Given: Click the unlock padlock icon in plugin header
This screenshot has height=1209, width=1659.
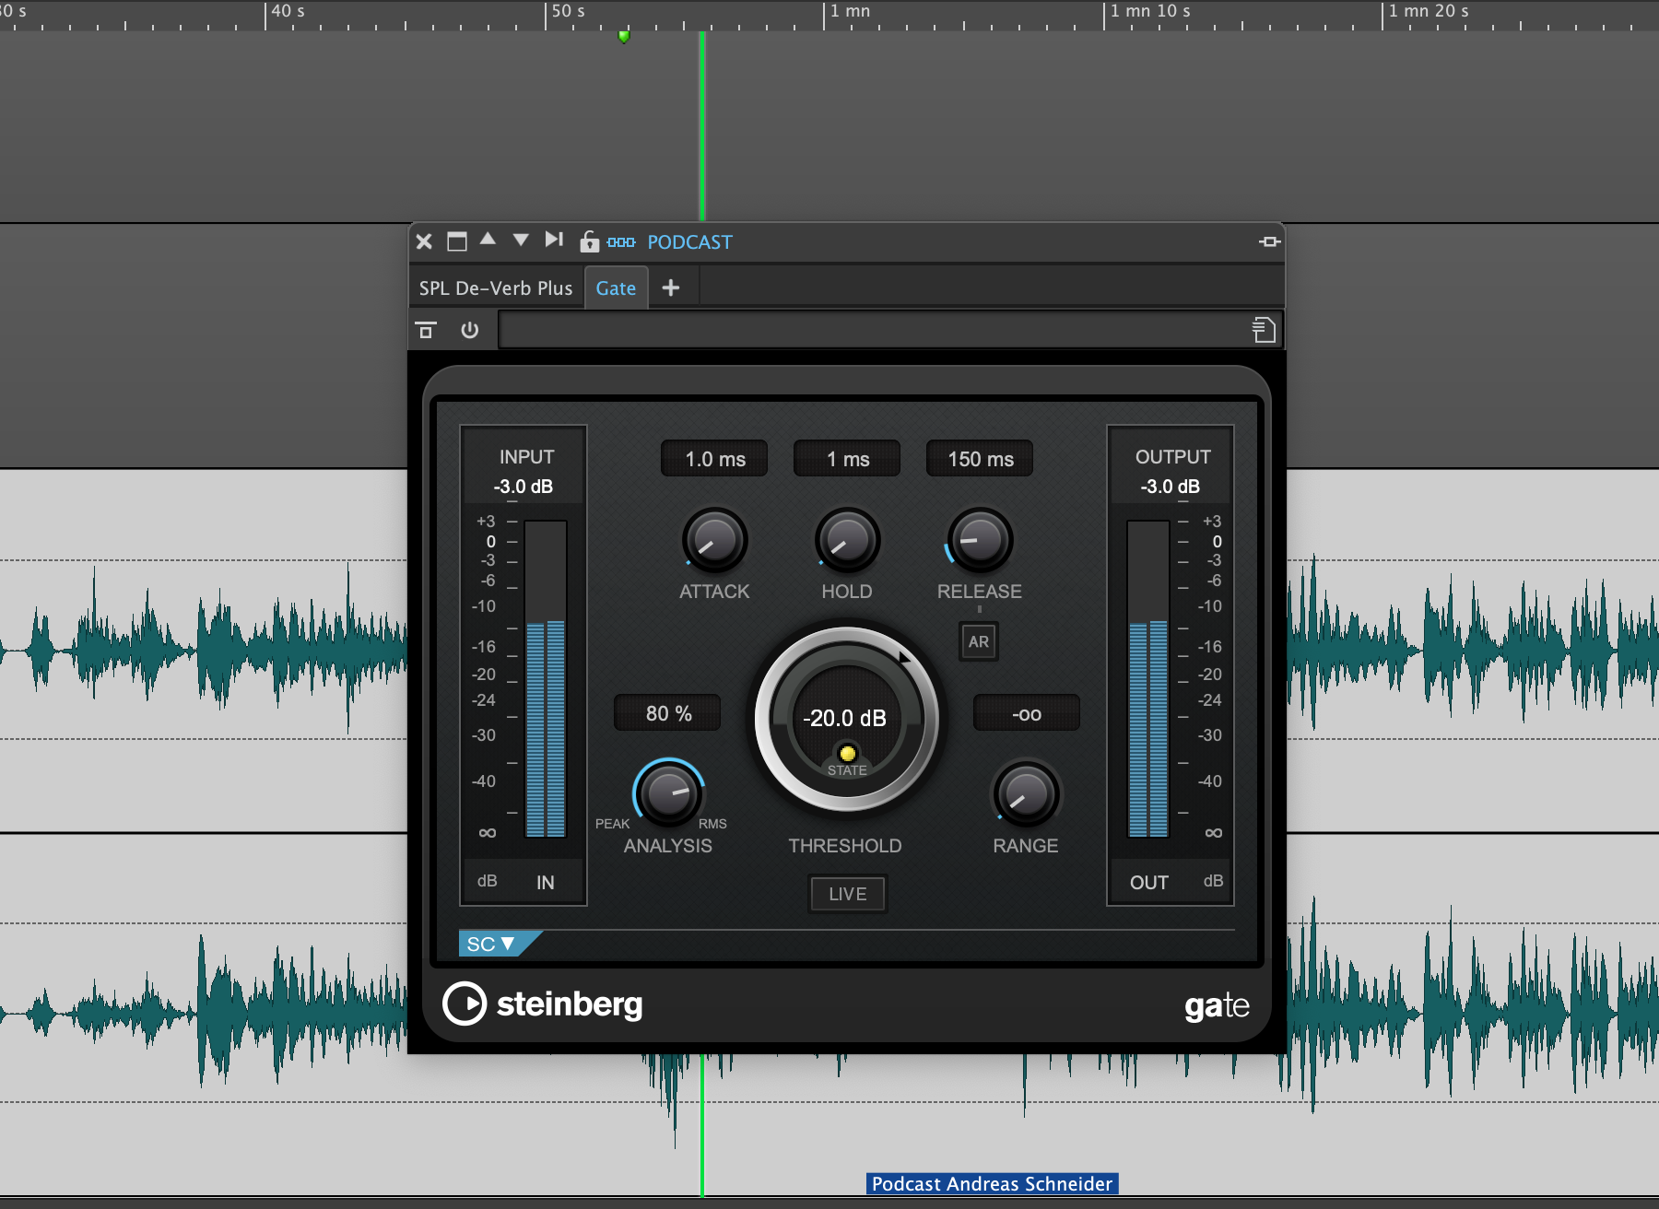Looking at the screenshot, I should (589, 241).
